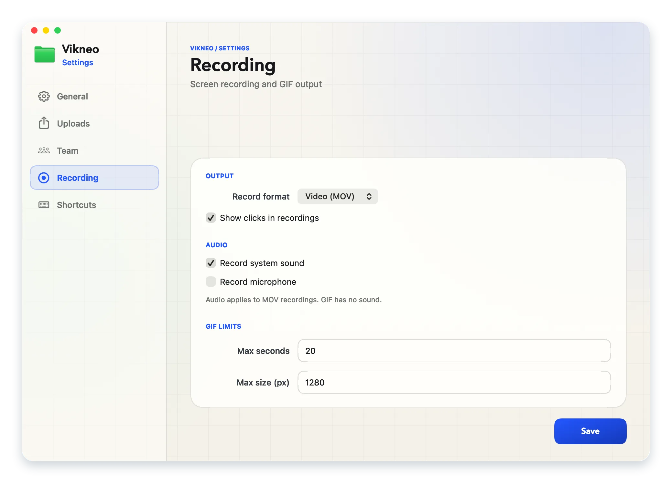Open Shortcuts settings label
Screen dimensions: 672x483
pos(76,205)
